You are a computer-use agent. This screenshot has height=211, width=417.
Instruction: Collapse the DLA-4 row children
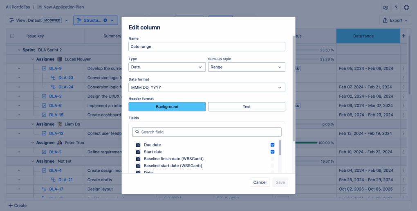tap(19, 170)
